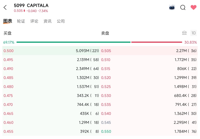
Task: Switch to the 图表 tab
Action: (8, 21)
